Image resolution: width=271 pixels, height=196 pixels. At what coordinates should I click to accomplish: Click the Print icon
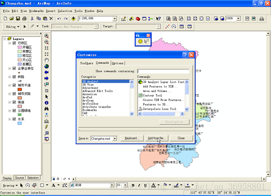click(x=25, y=18)
